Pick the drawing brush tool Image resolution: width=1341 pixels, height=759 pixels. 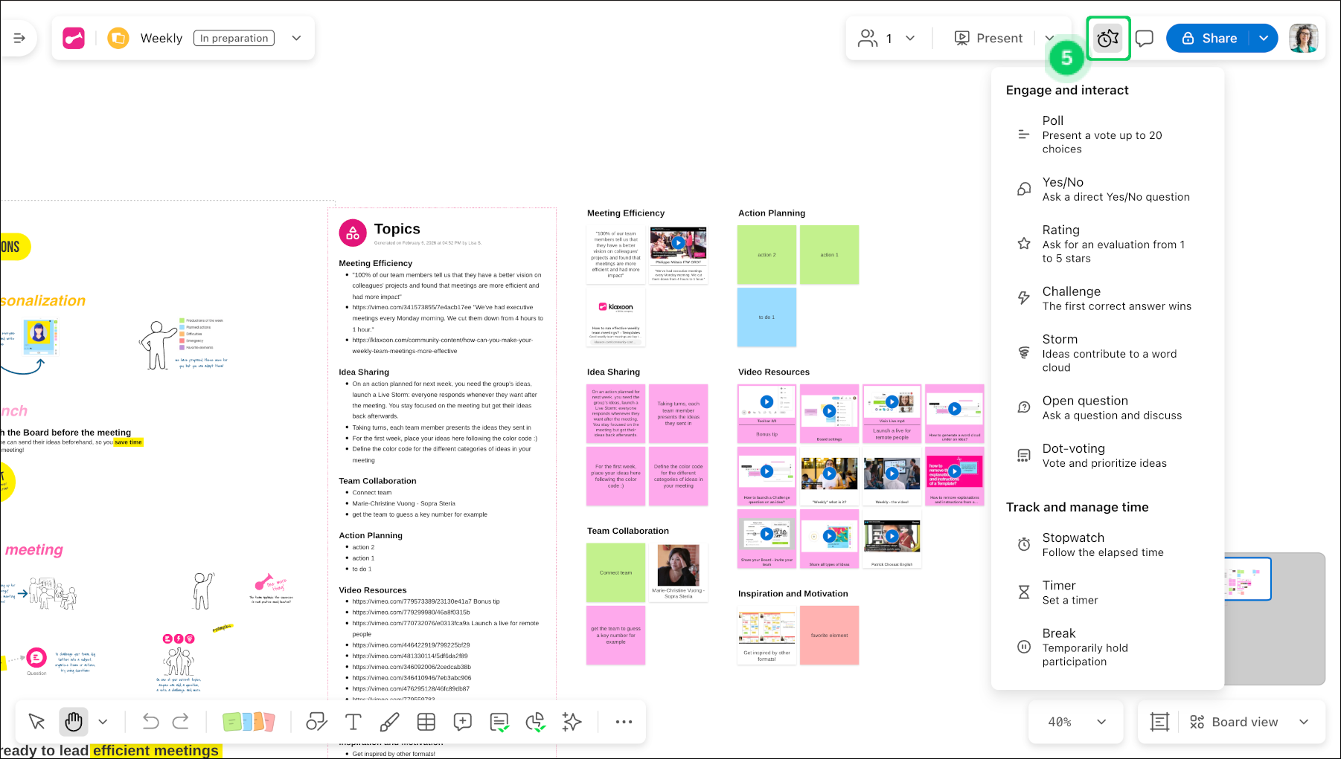(x=389, y=722)
